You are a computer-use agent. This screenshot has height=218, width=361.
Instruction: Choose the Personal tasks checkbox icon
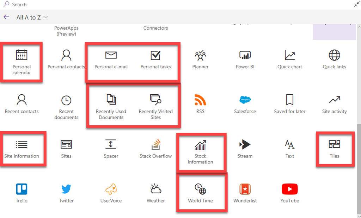(x=155, y=55)
